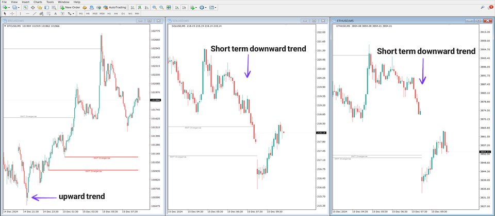
Task: Open the Strategy Tester icon
Action: (x=54, y=7)
